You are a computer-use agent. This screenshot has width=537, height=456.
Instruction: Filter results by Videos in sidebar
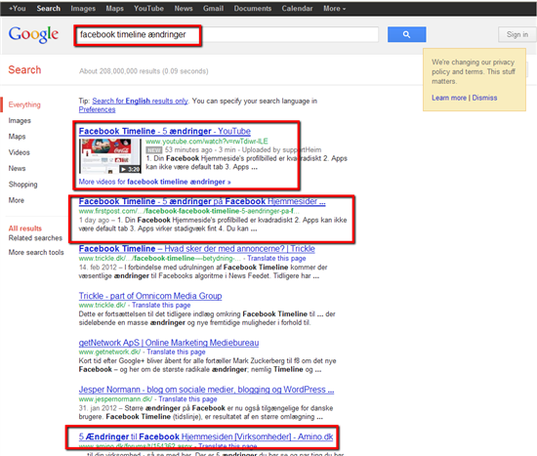point(20,152)
